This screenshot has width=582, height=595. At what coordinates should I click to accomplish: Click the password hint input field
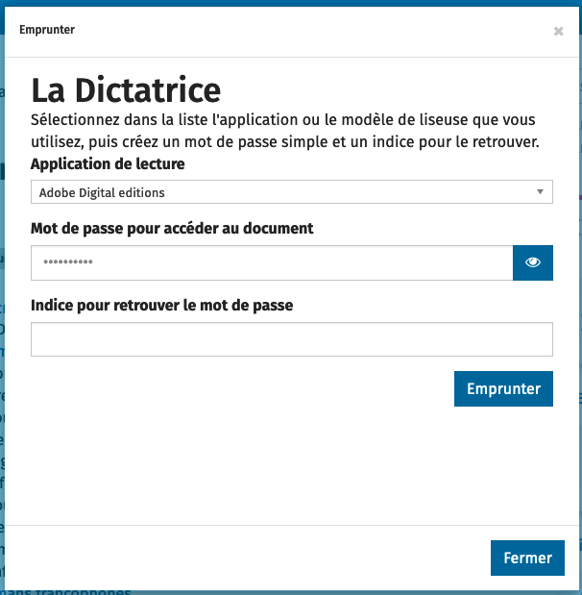[x=292, y=339]
